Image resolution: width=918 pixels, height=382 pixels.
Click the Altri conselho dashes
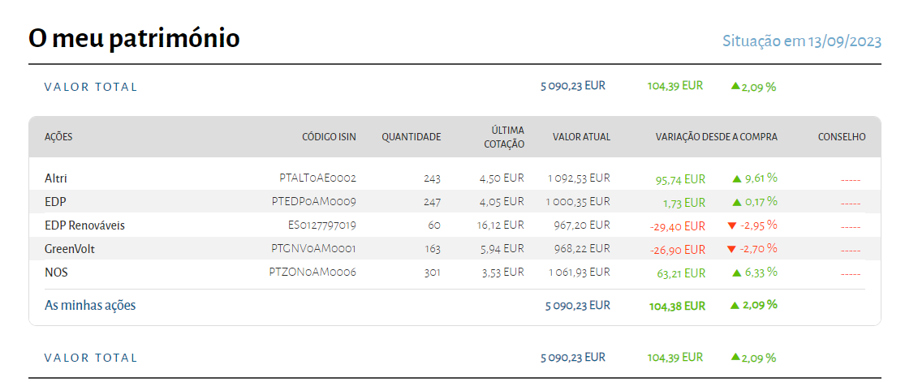point(851,180)
